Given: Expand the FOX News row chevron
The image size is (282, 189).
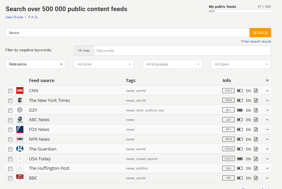Looking at the screenshot, I should 267,130.
